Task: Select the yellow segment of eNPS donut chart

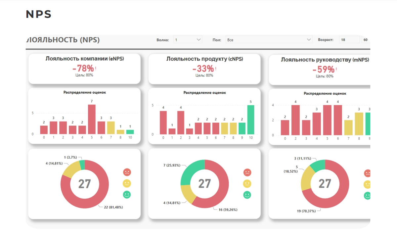Action: click(71, 169)
